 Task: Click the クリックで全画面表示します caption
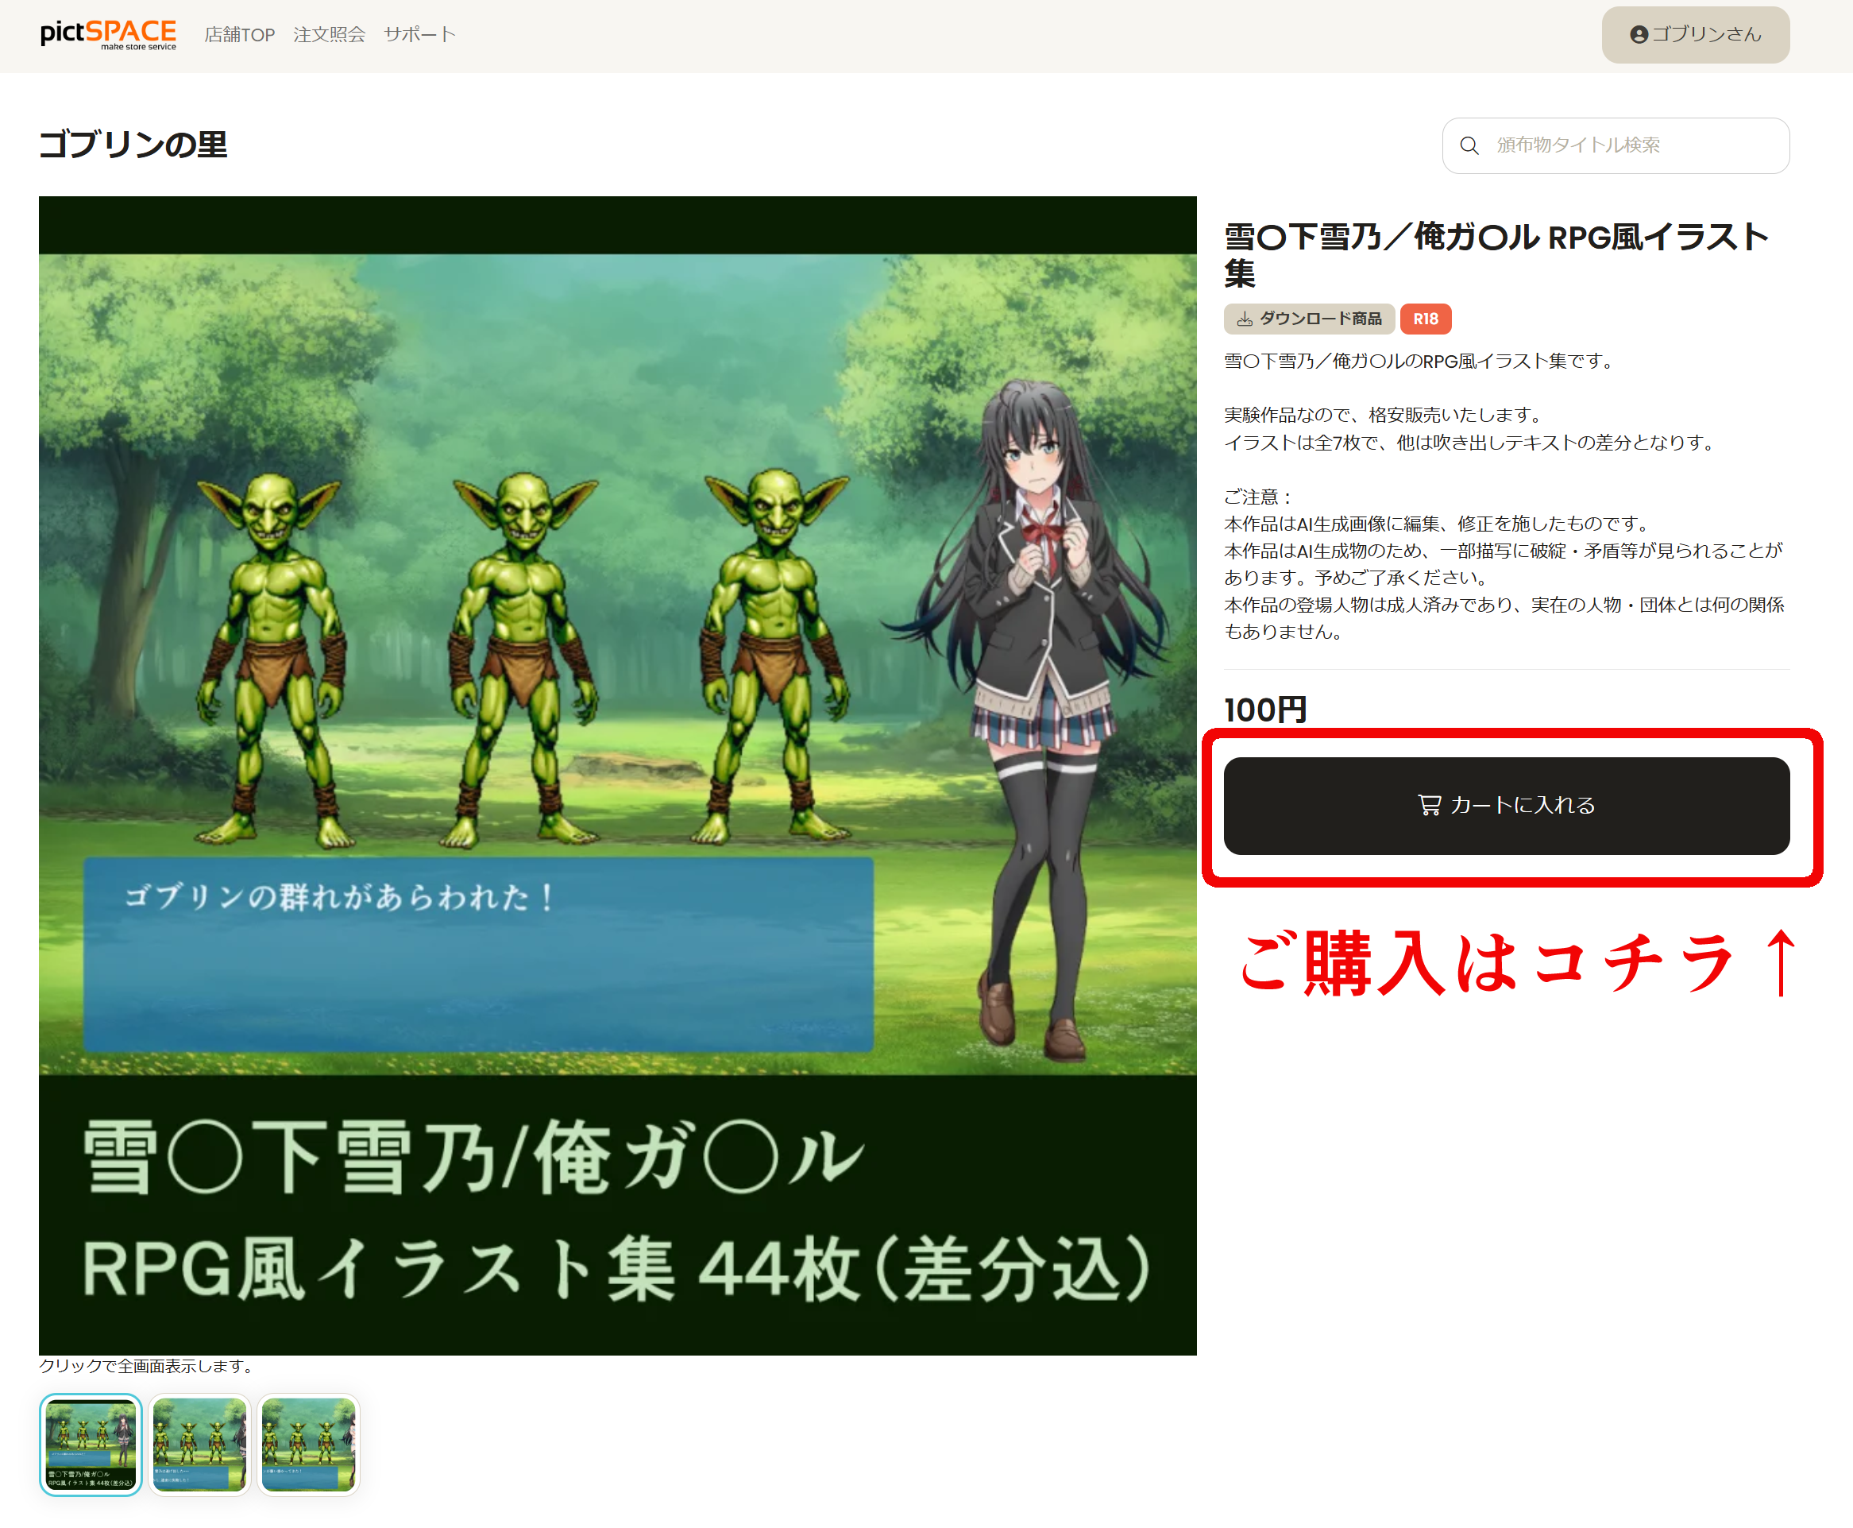[x=148, y=1366]
